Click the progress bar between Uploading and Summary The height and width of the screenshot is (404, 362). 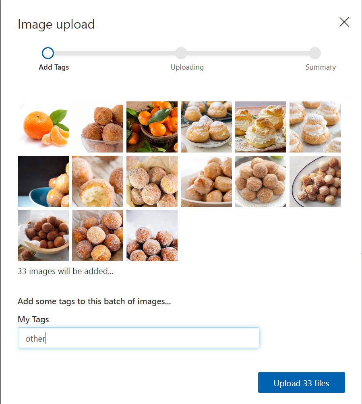point(248,53)
